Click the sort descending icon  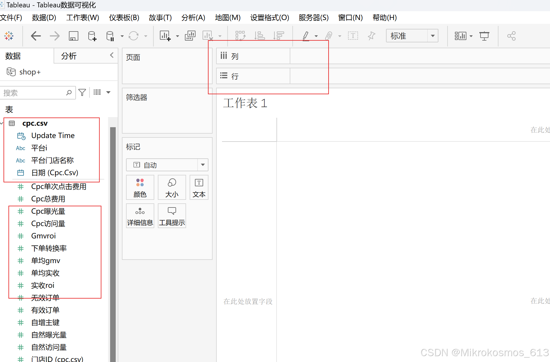point(279,36)
